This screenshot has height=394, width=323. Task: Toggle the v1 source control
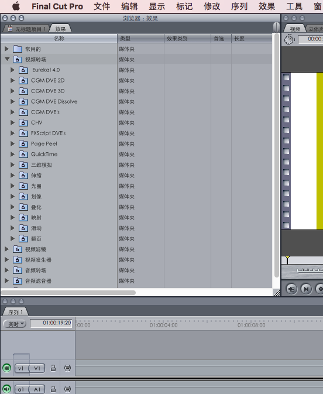click(x=21, y=368)
